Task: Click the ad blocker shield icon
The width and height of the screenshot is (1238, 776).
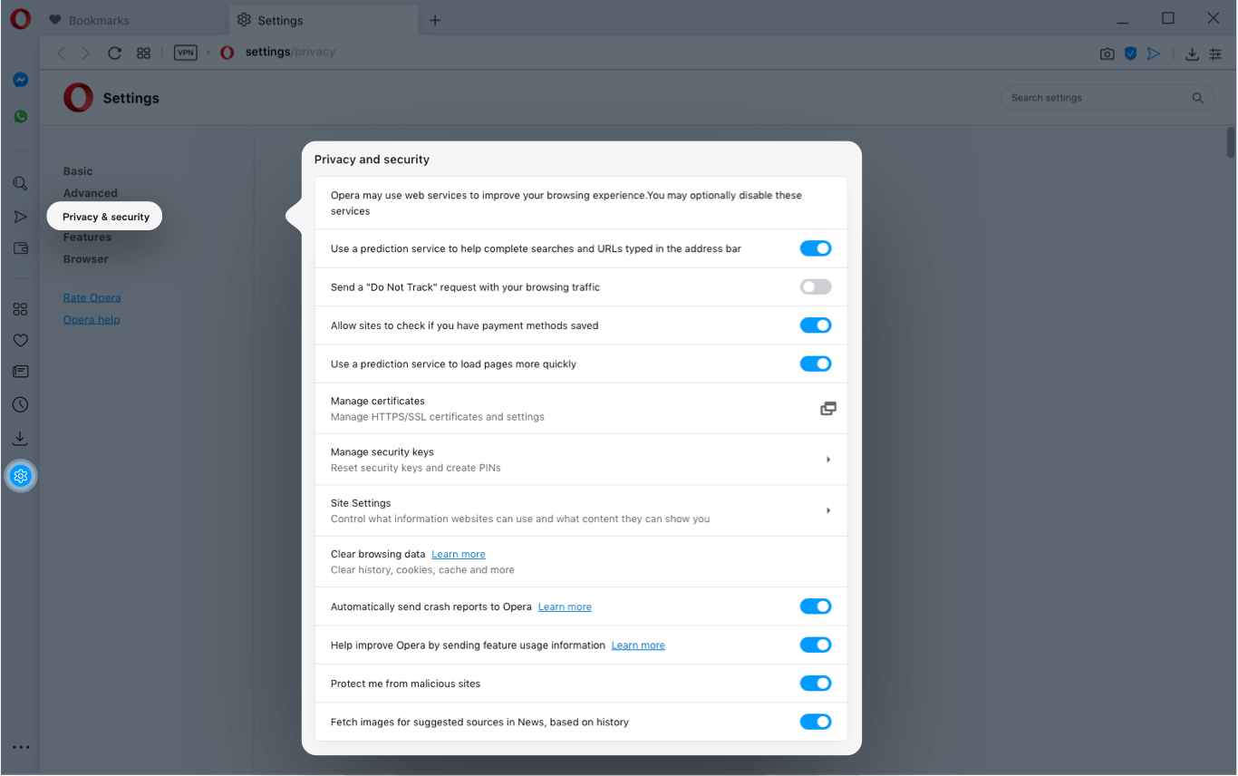Action: pos(1130,53)
